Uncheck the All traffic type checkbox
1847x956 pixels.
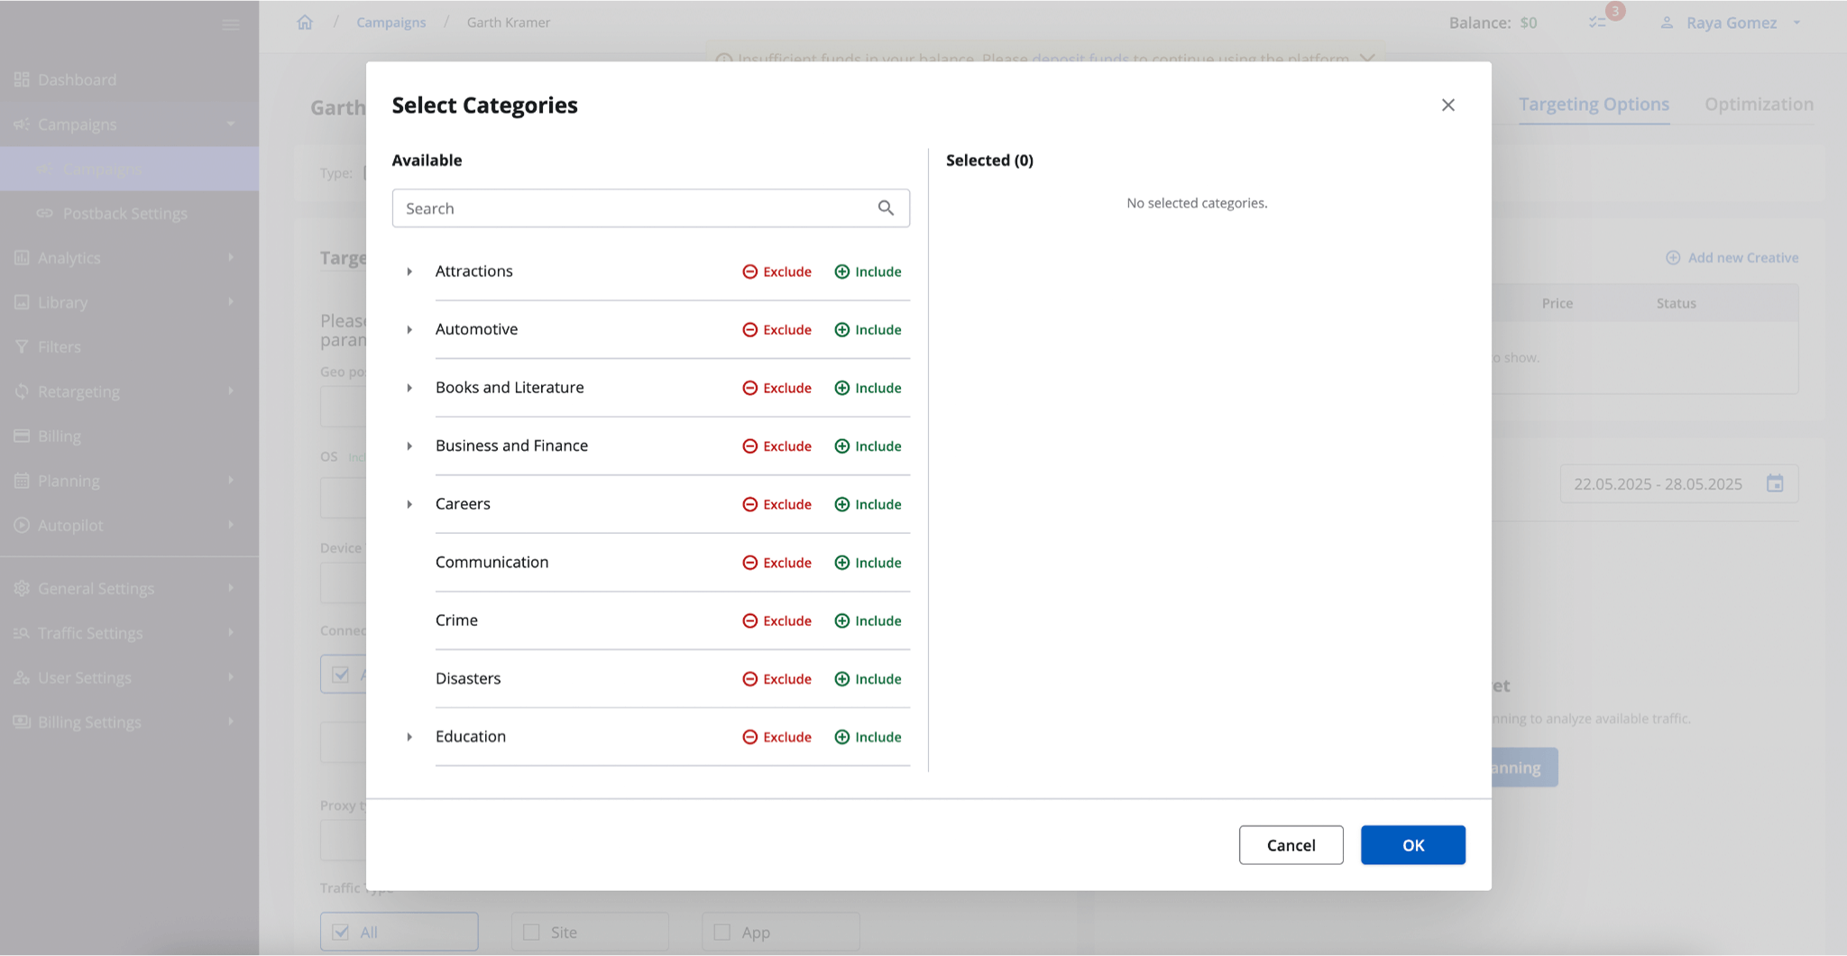[x=341, y=932]
